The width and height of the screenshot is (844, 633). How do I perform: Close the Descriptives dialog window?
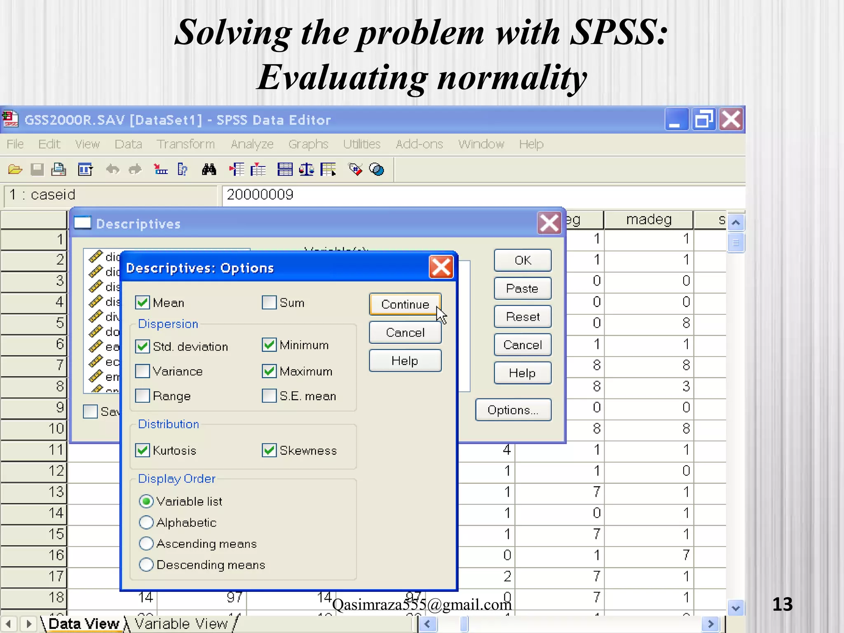[x=549, y=223]
